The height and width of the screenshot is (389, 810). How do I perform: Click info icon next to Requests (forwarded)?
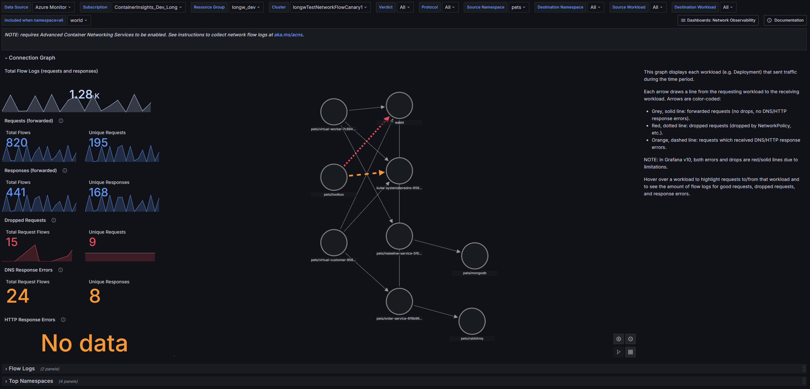[61, 121]
